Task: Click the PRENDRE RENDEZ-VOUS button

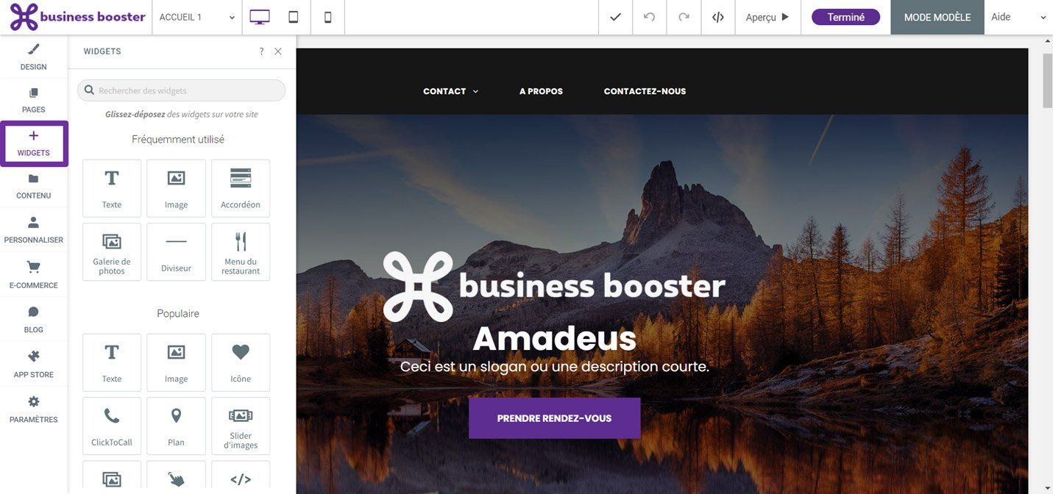Action: (x=554, y=418)
